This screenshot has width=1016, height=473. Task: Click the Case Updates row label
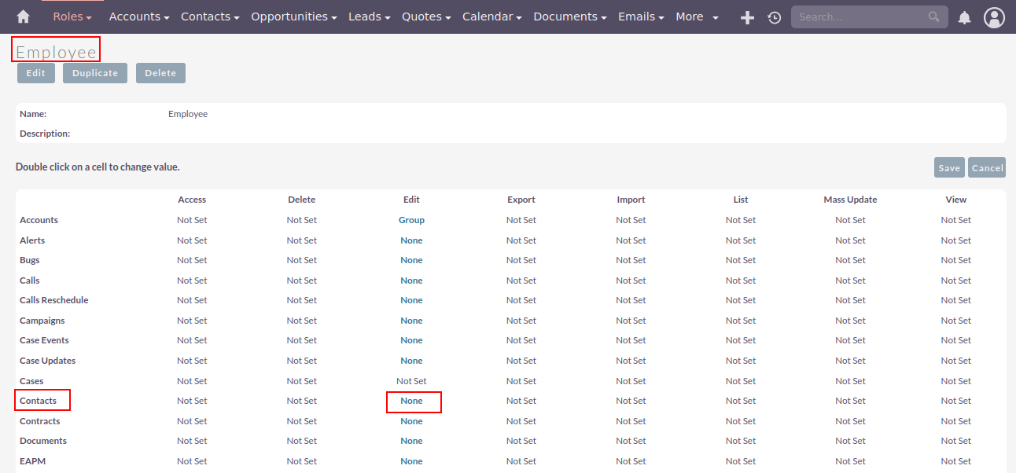point(47,361)
